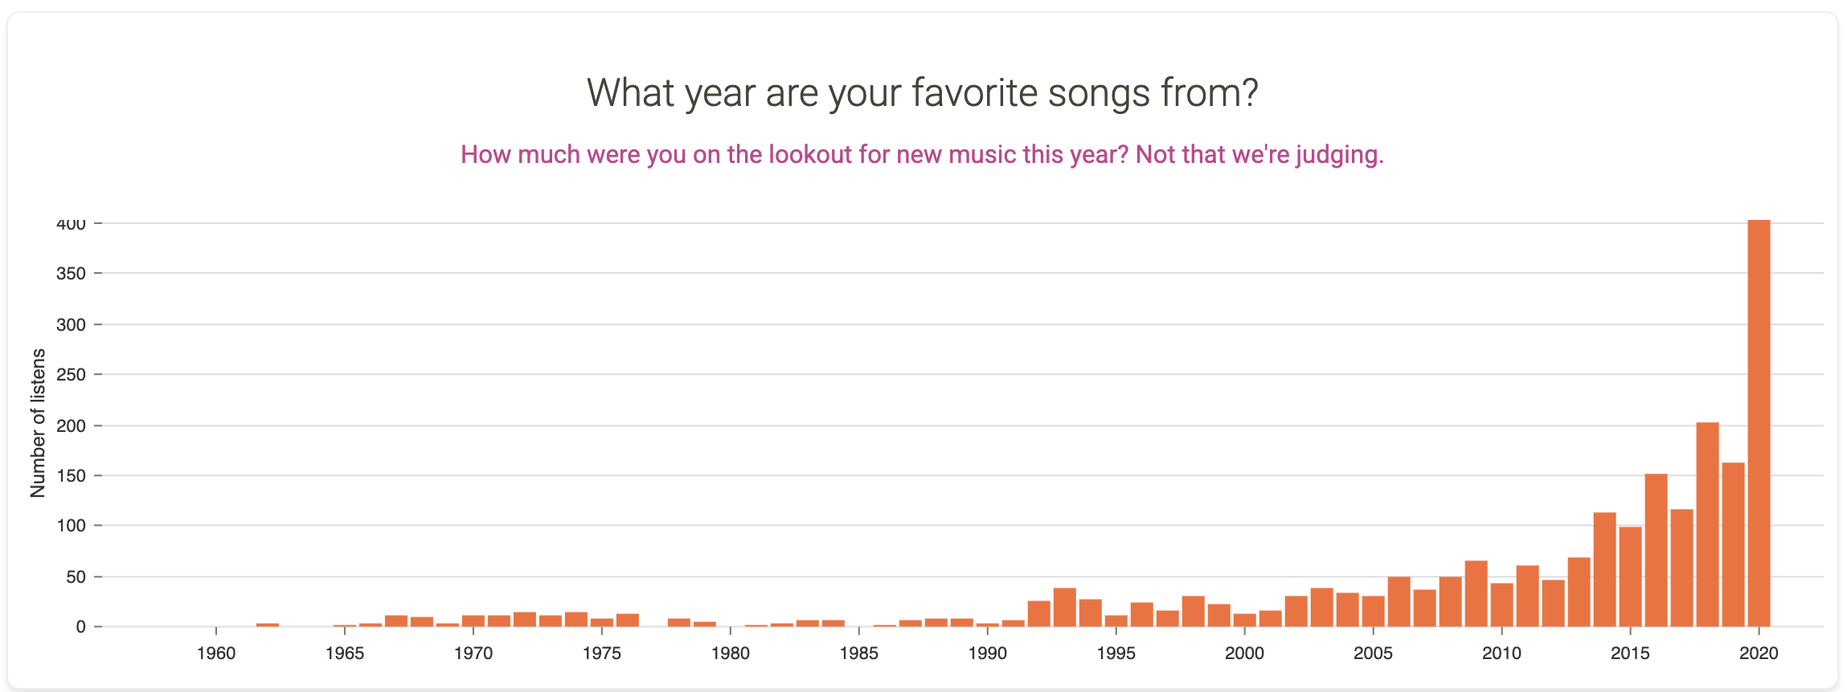This screenshot has width=1847, height=692.
Task: Click the 2009 bar in the chart
Action: [x=1476, y=593]
